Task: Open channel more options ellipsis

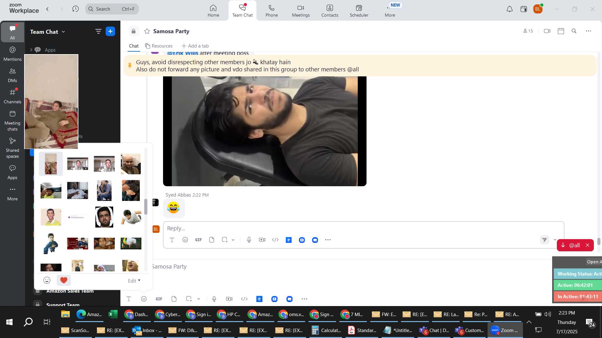Action: pos(588,31)
